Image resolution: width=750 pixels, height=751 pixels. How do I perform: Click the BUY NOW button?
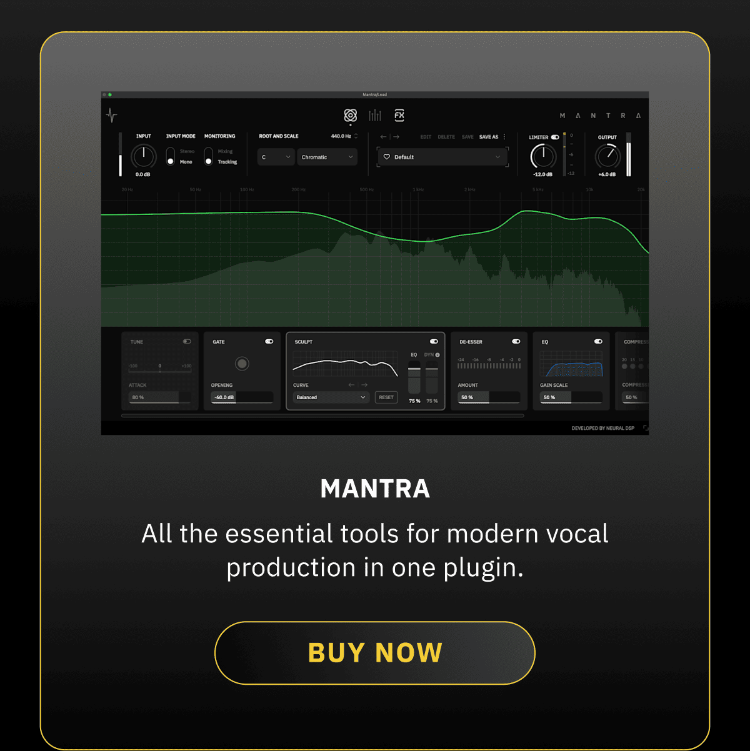pos(374,652)
